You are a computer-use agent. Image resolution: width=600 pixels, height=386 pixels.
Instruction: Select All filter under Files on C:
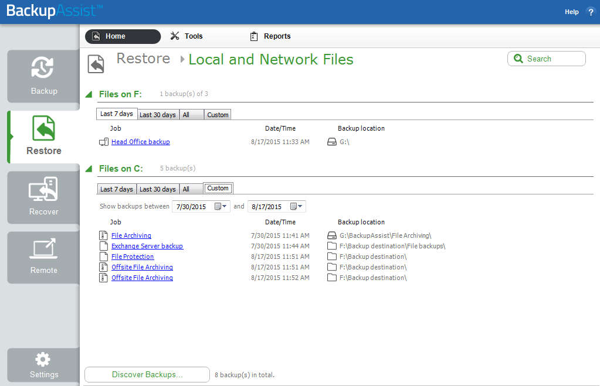tap(191, 189)
